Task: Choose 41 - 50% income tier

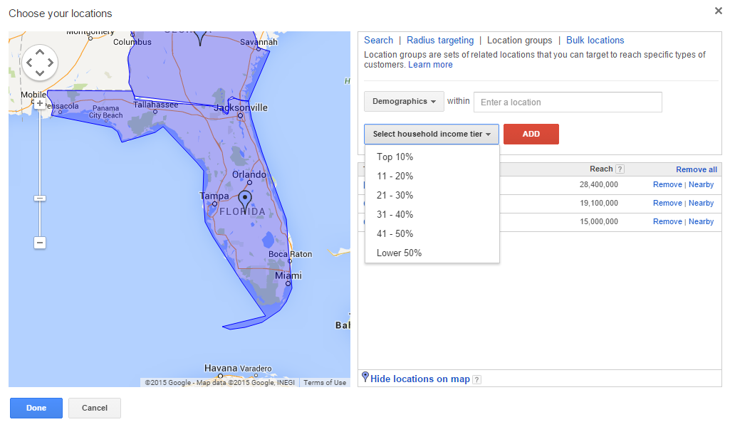Action: [x=432, y=233]
